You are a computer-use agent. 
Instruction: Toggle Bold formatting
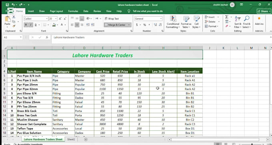click(x=26, y=25)
